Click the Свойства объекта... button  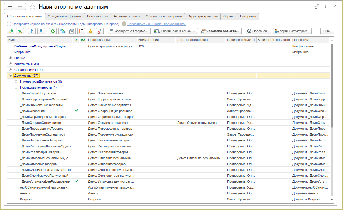220,31
